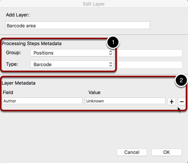Open the Type dropdown showing Barcode
Viewport: 188px width, 163px height.
click(x=72, y=64)
